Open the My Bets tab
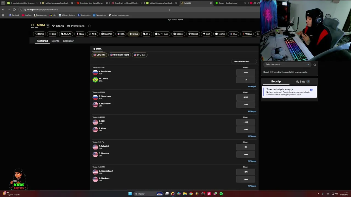 coord(302,82)
